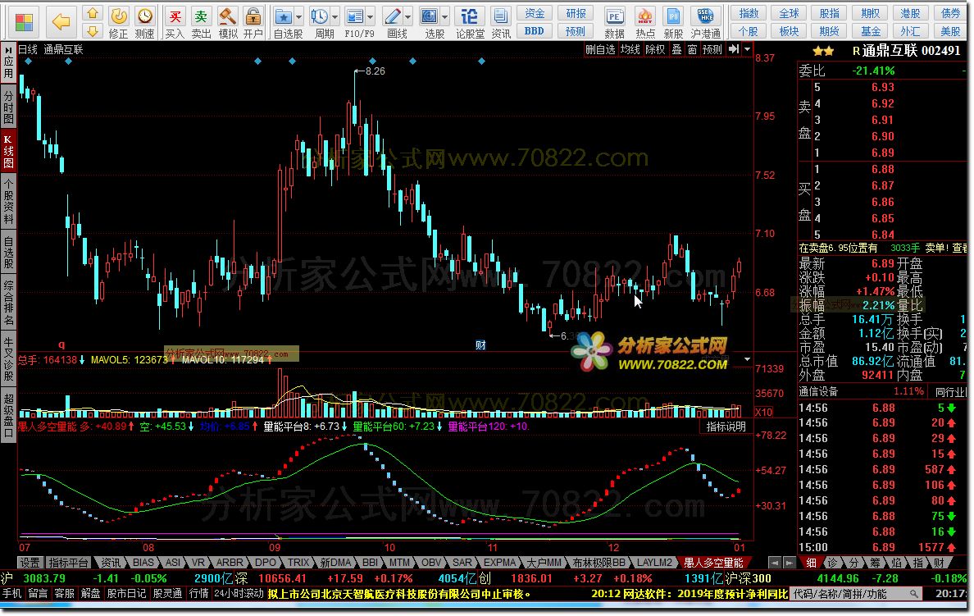Viewport: 974px width, 616px height.
Task: Click the 资金 button
Action: (x=535, y=13)
